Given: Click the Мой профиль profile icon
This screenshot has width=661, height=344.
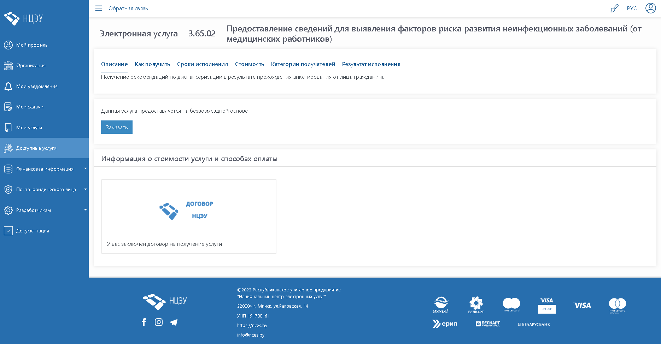Looking at the screenshot, I should pos(8,45).
